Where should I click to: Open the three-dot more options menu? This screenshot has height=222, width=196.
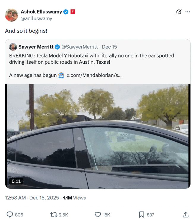coord(188,12)
